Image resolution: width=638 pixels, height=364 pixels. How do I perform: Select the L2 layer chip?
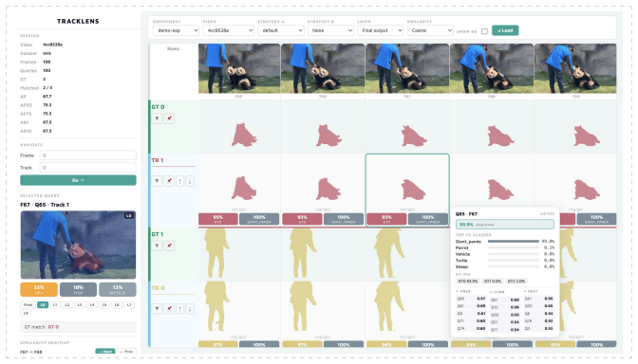[67, 304]
